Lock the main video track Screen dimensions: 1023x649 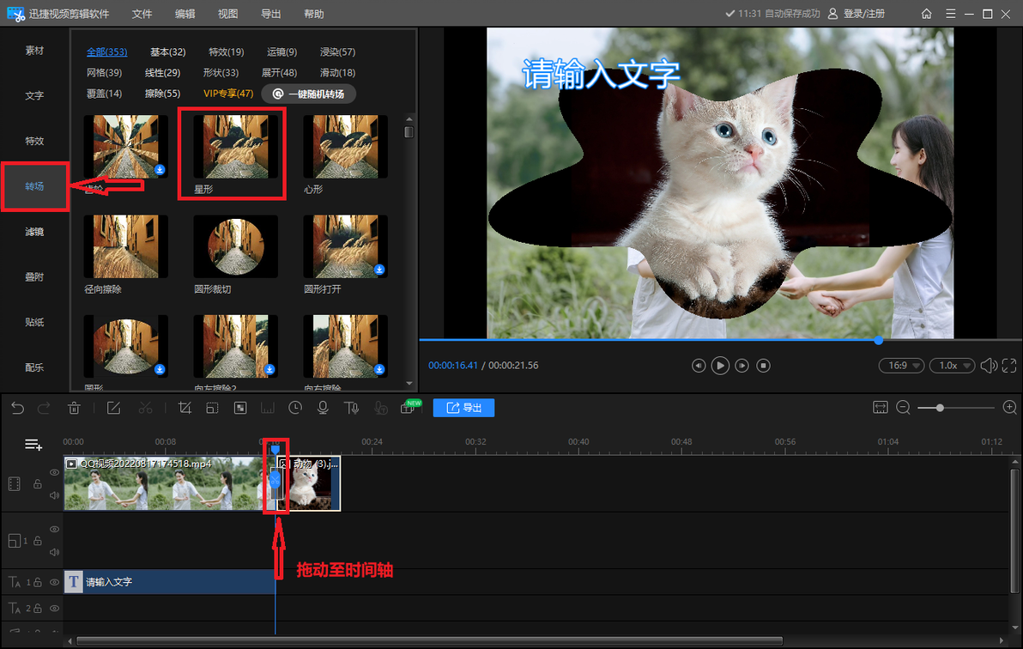(38, 484)
